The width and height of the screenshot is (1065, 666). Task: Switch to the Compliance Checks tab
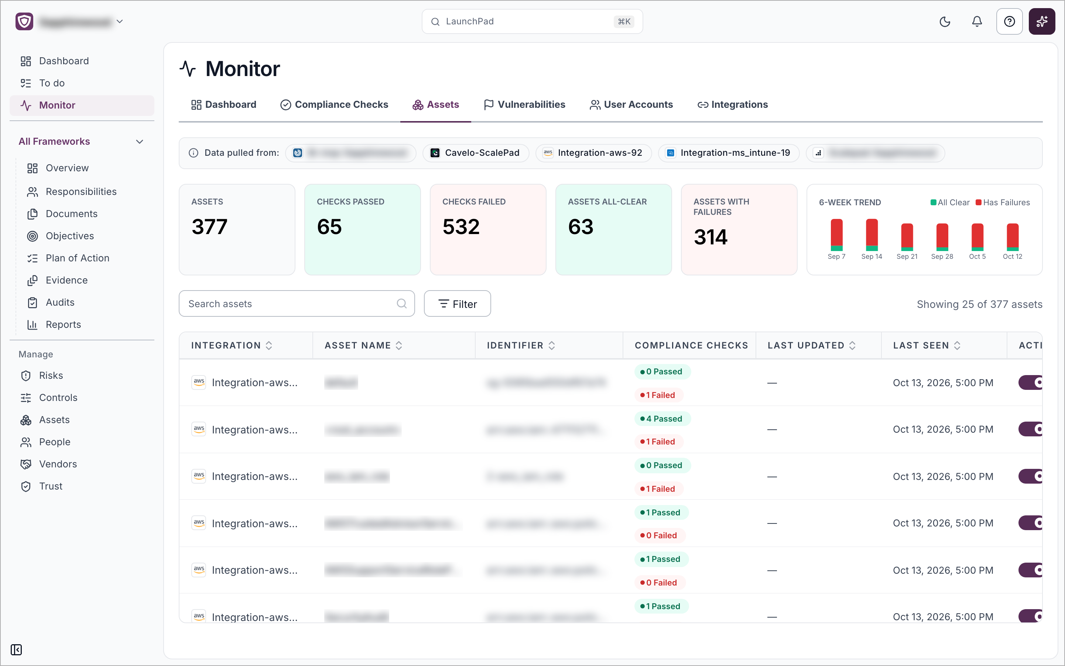[335, 104]
